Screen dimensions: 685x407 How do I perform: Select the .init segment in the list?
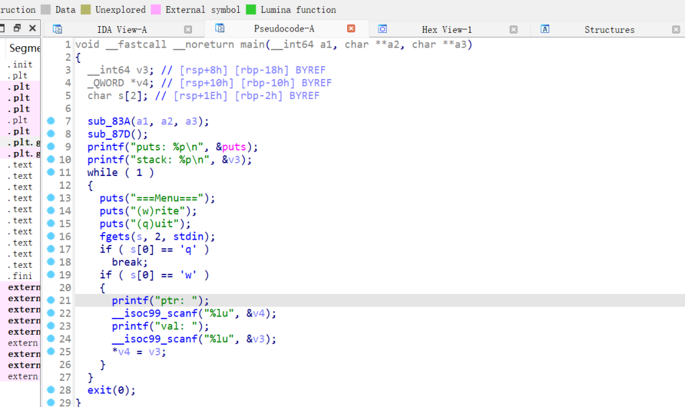pyautogui.click(x=20, y=64)
